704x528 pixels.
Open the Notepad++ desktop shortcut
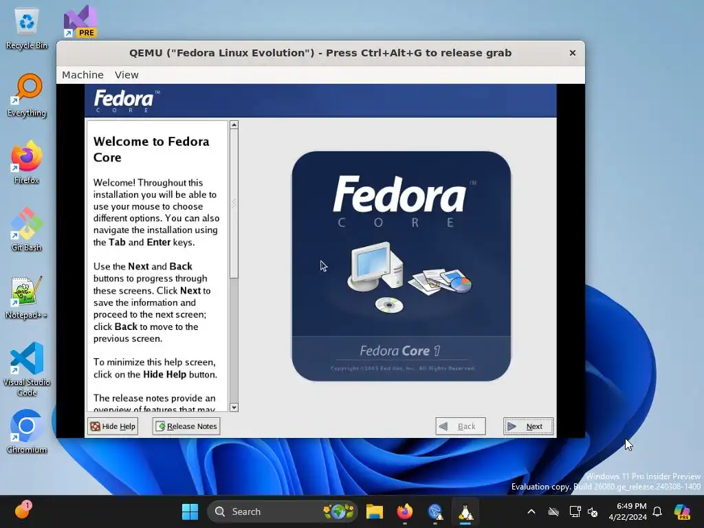(27, 297)
